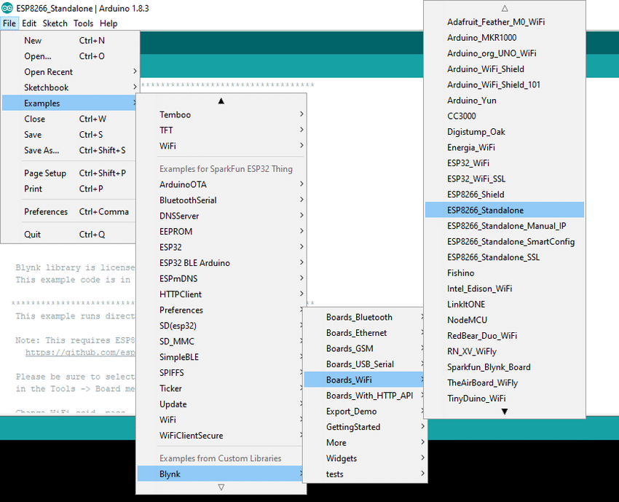This screenshot has height=502, width=619.
Task: Open HTTPClient examples submenu
Action: tap(221, 294)
